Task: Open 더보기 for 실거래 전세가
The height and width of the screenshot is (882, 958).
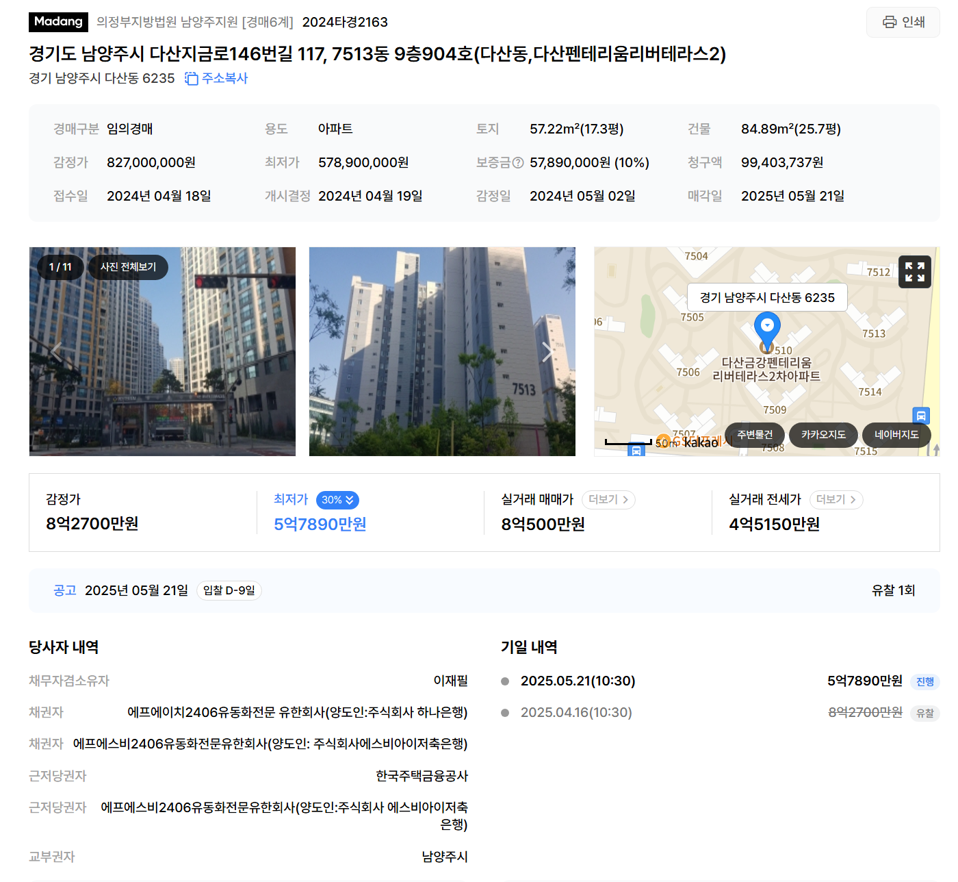Action: click(x=836, y=500)
